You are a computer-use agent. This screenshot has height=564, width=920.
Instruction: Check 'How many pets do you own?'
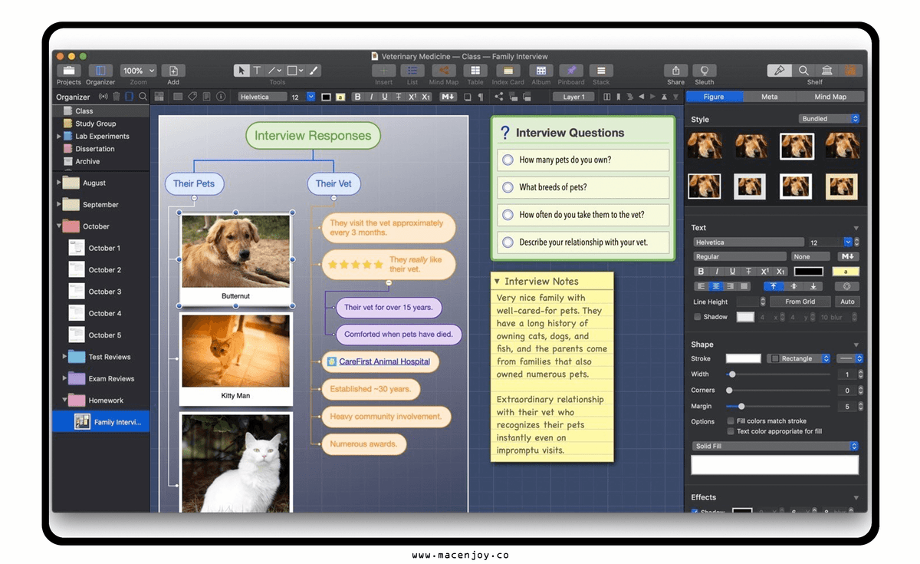click(508, 160)
